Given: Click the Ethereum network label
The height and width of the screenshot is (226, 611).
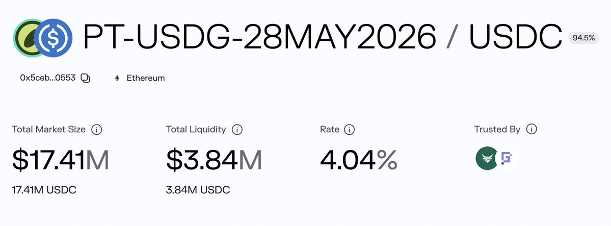Looking at the screenshot, I should [x=145, y=78].
